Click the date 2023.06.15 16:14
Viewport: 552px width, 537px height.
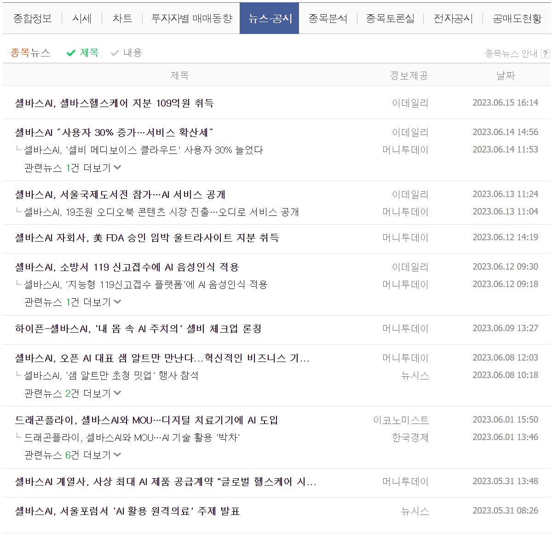click(x=505, y=103)
